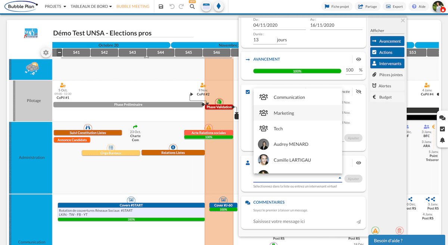The height and width of the screenshot is (245, 448).
Task: Select the Undo icon
Action: (x=171, y=6)
